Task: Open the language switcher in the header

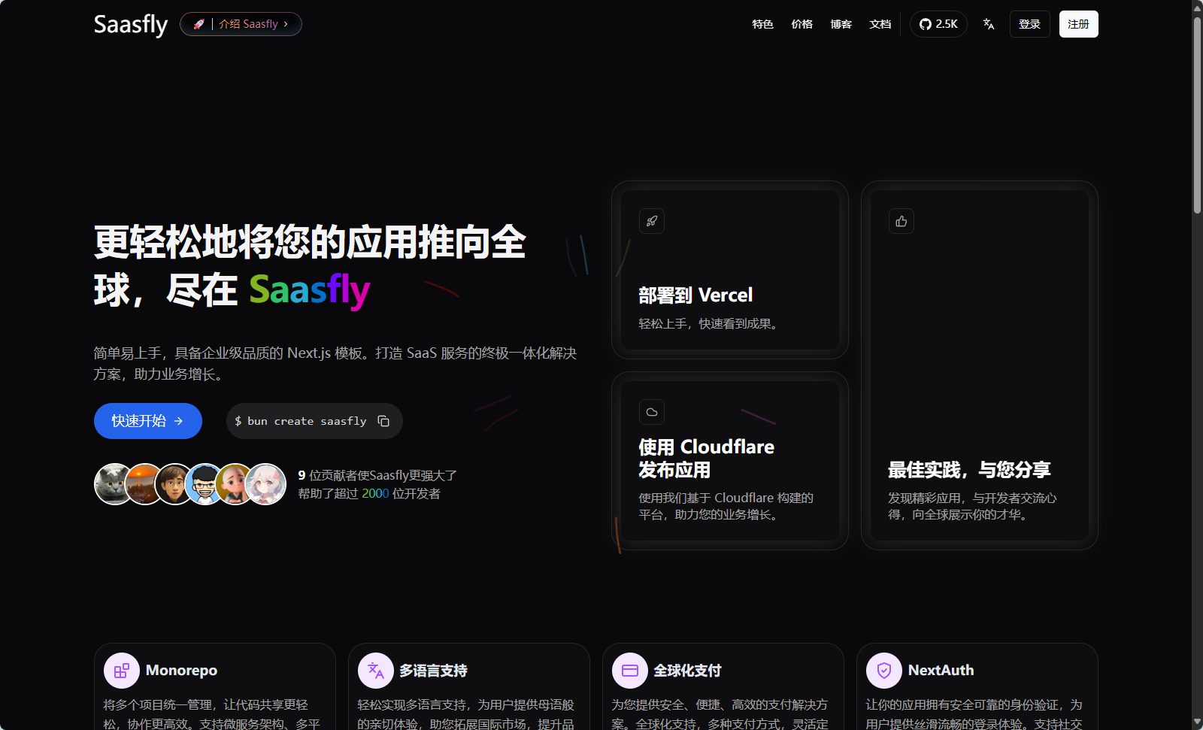Action: pyautogui.click(x=989, y=24)
